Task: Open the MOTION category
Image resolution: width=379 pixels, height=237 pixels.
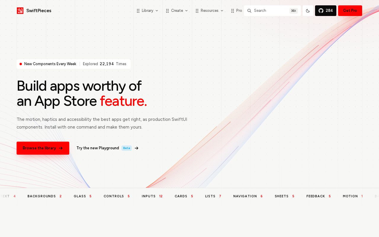Action: click(x=353, y=196)
